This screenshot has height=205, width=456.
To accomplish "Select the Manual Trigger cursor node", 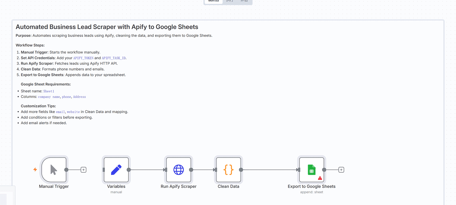I will point(54,170).
